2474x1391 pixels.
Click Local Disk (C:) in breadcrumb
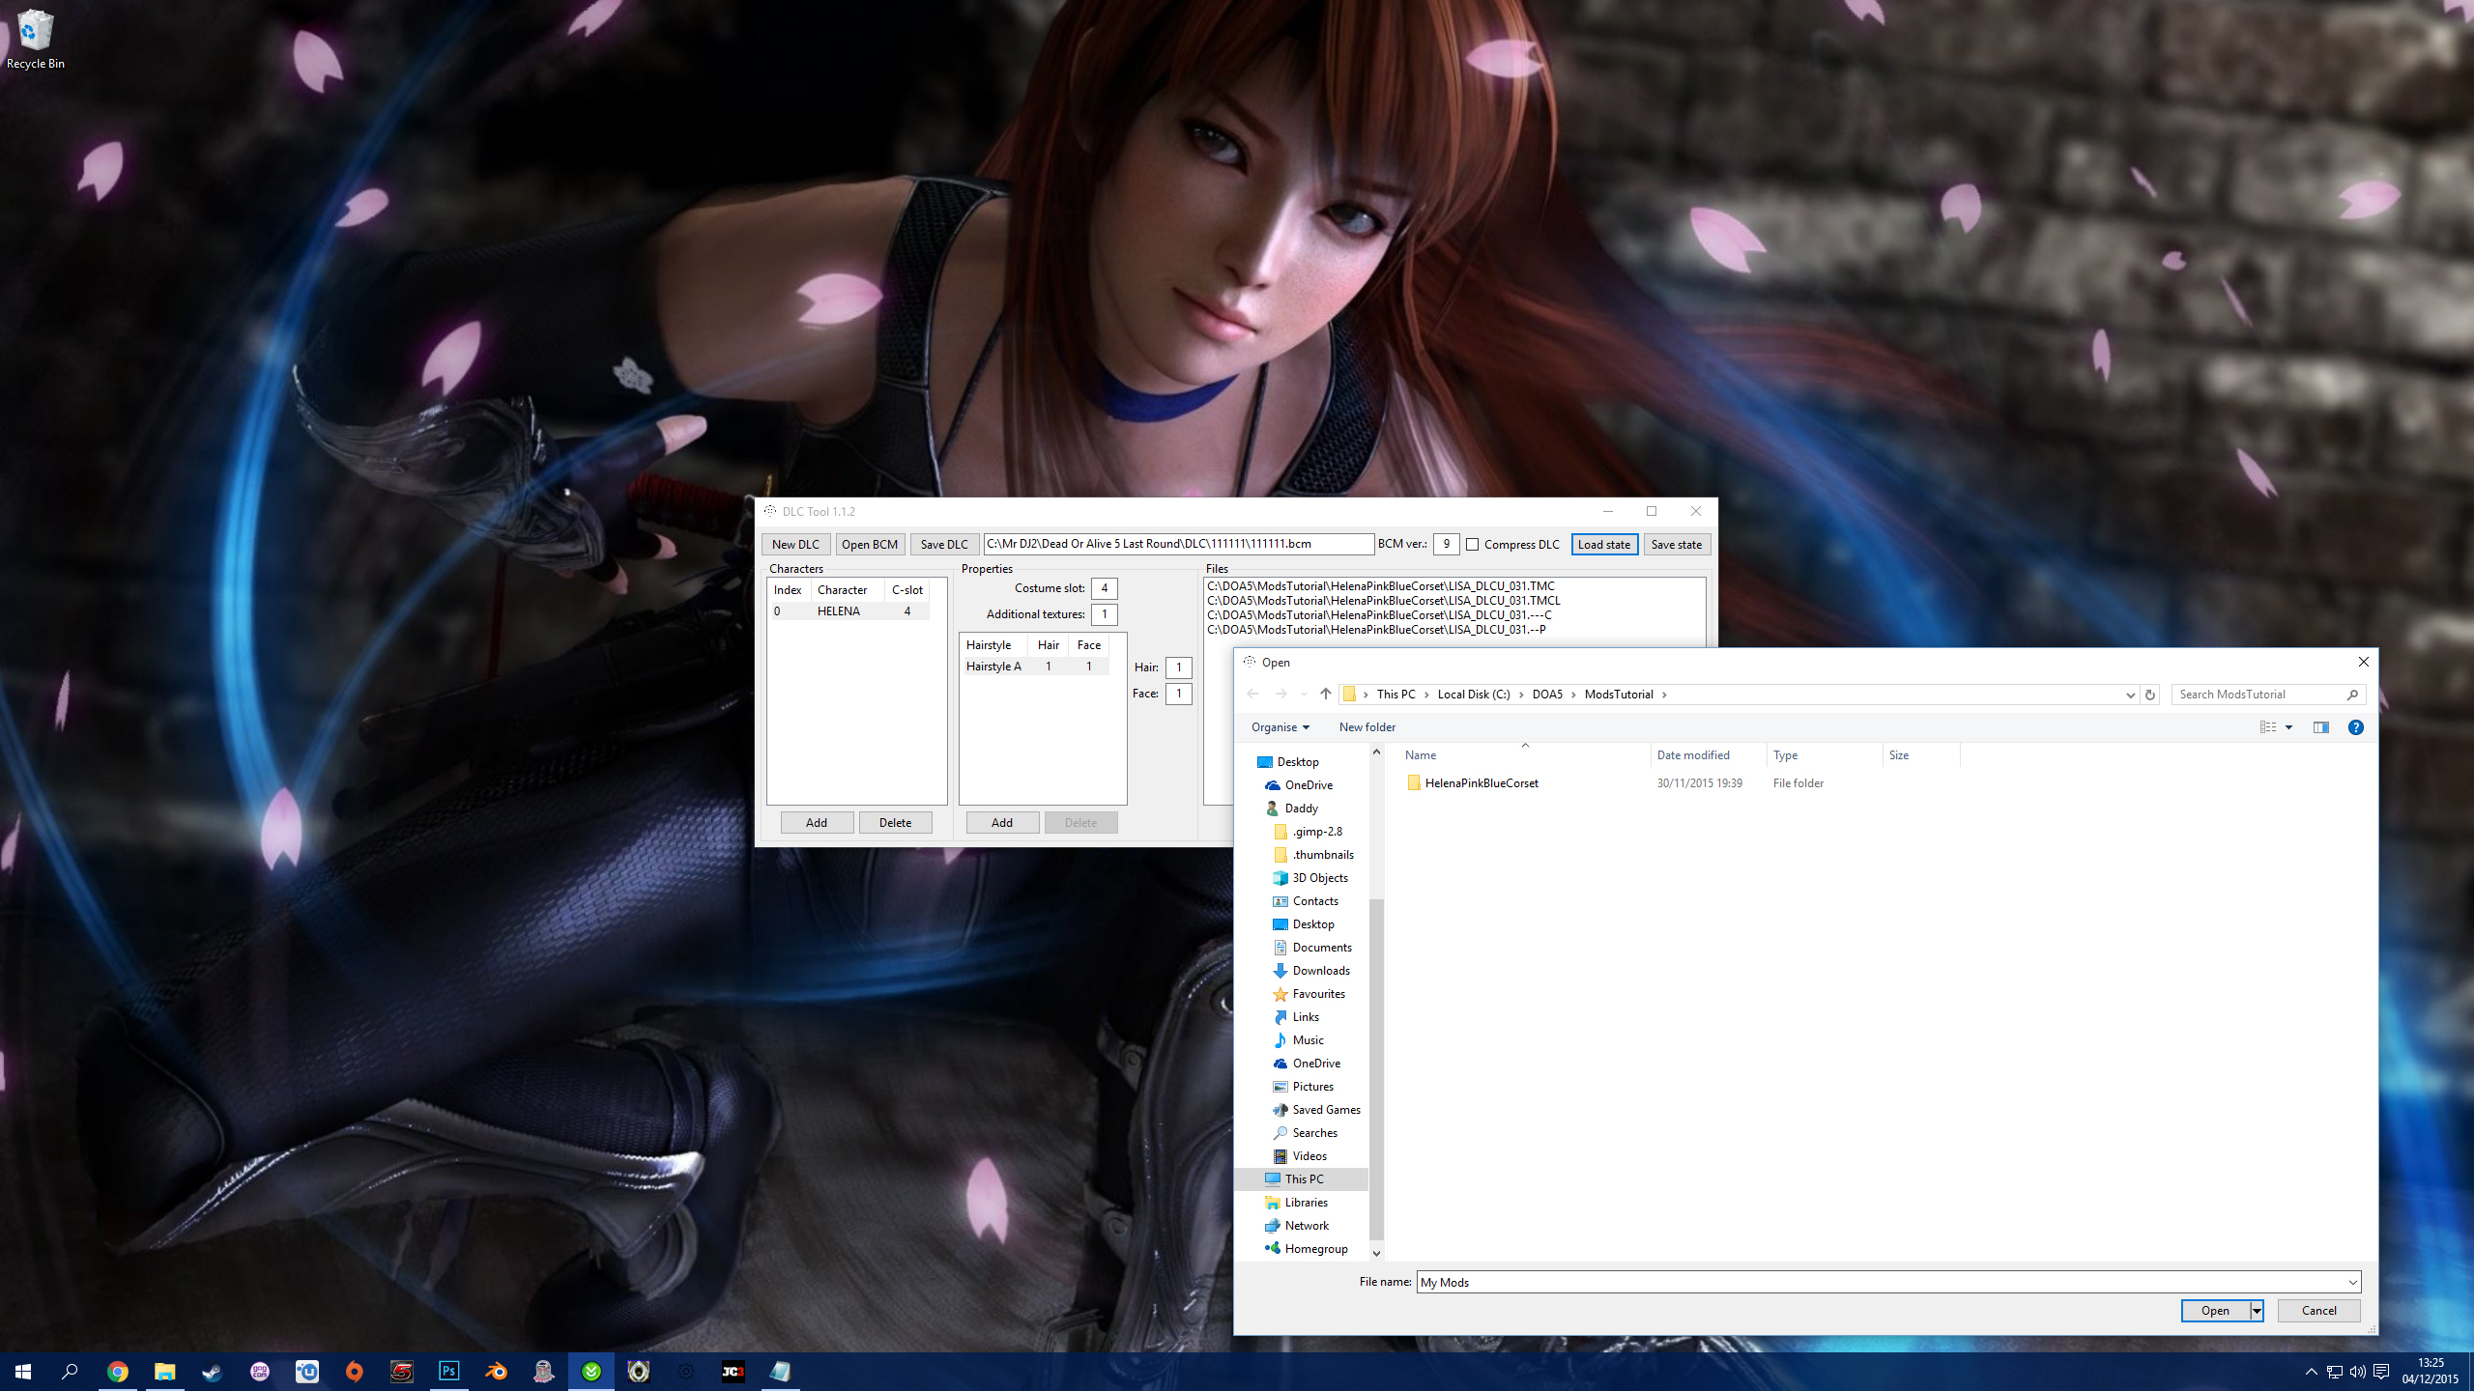[1473, 694]
